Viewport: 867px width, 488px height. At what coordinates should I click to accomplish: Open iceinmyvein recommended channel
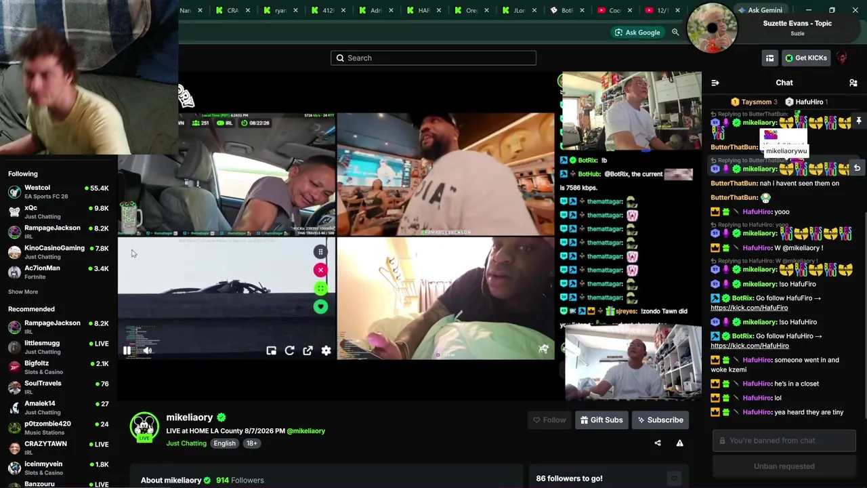point(58,468)
